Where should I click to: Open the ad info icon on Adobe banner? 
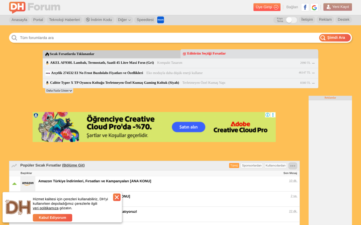point(268,115)
